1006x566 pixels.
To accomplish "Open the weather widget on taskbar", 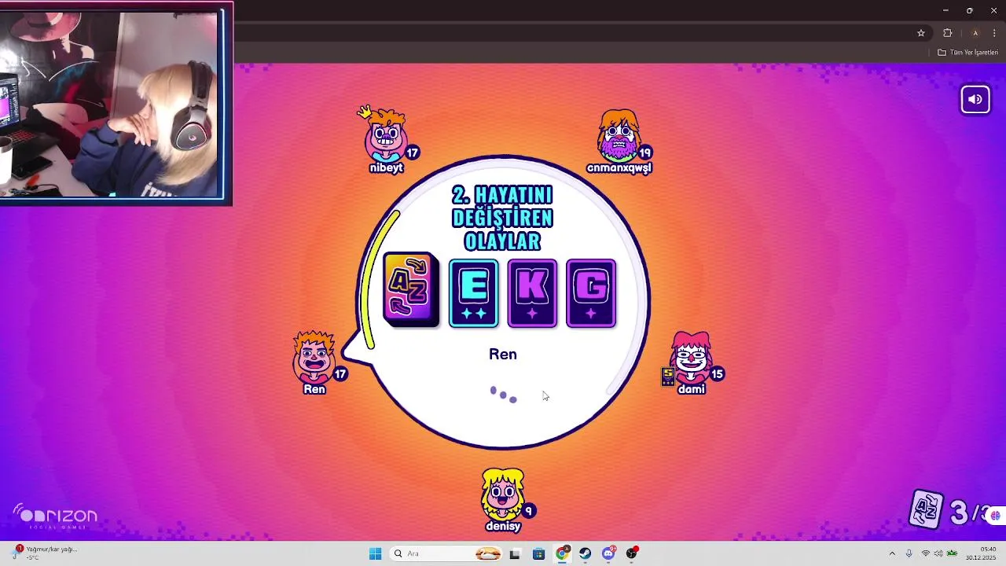I will [46, 553].
